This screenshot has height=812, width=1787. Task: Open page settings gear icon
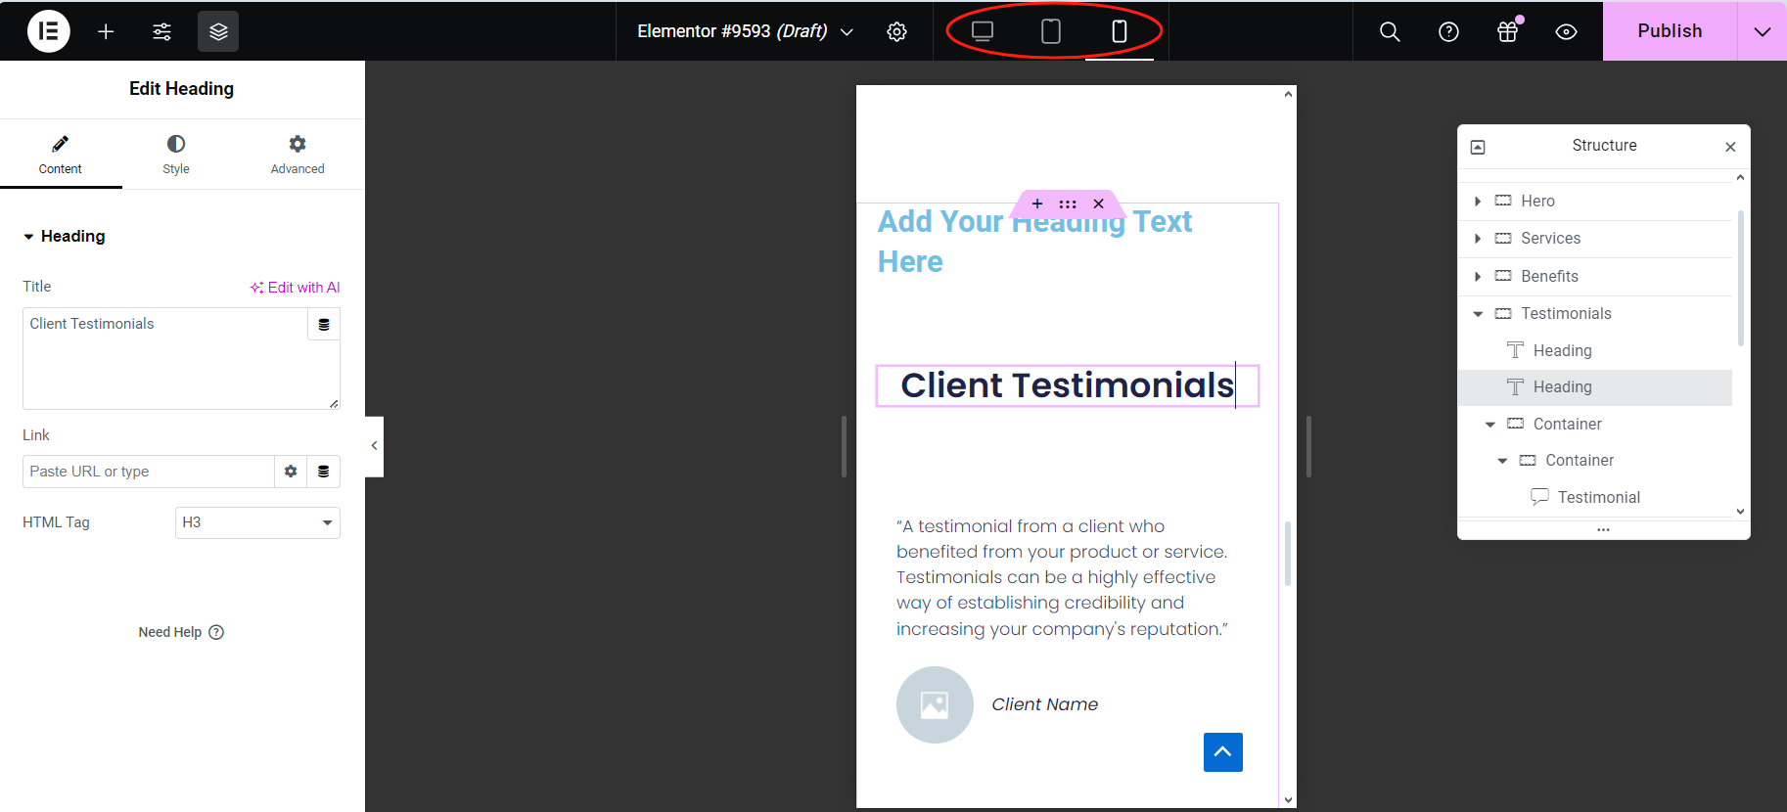click(896, 31)
